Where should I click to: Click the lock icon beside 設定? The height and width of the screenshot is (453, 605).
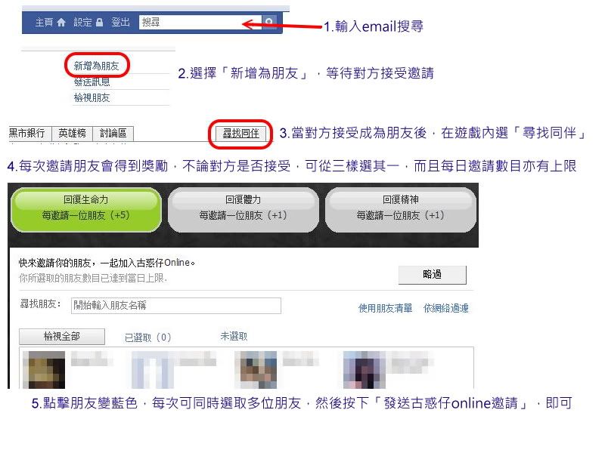[99, 23]
